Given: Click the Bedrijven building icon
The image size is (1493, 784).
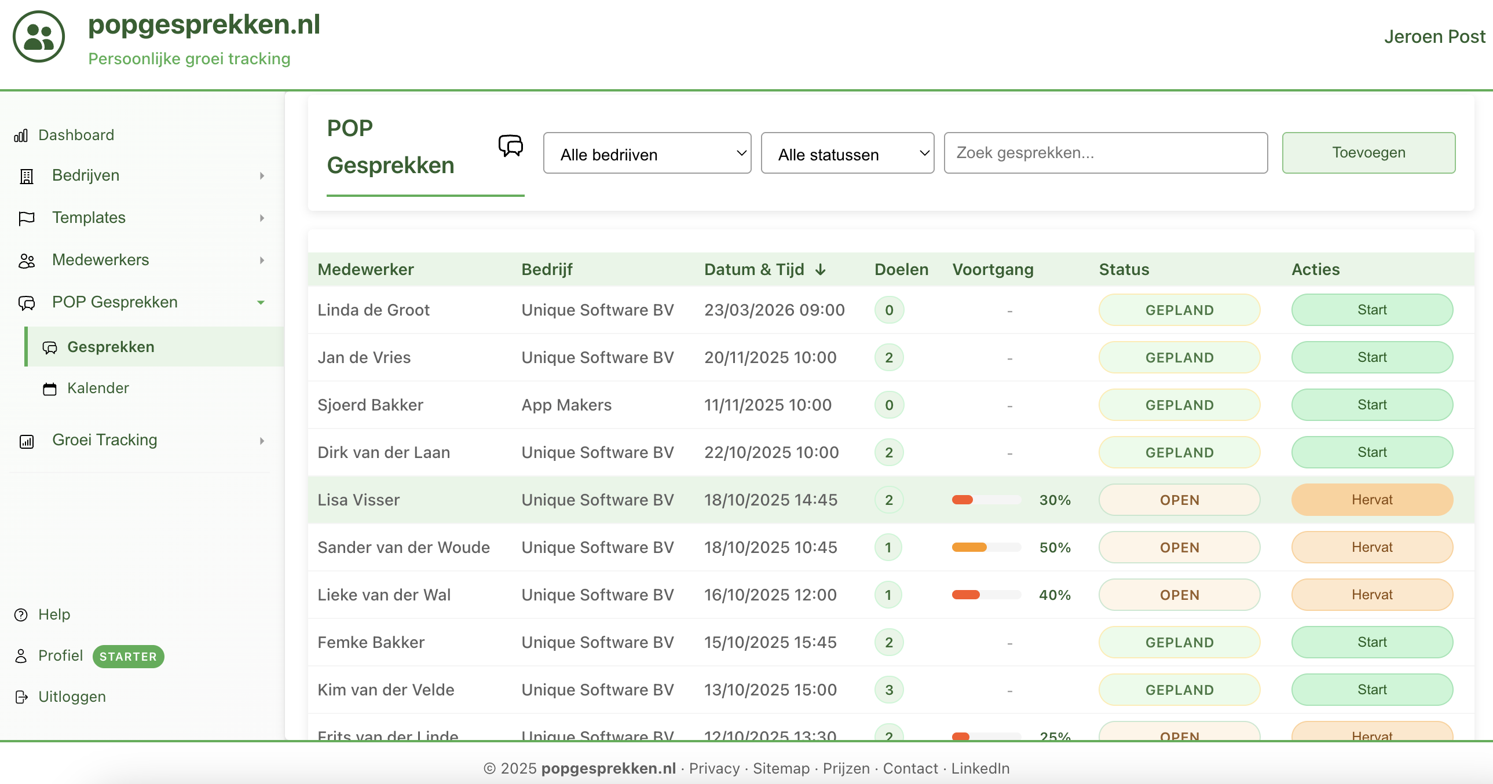Looking at the screenshot, I should pyautogui.click(x=27, y=176).
